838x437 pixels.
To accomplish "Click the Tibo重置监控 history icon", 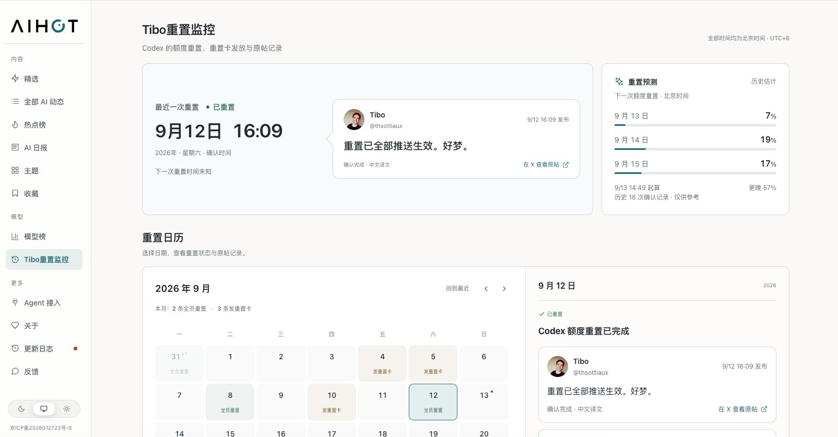I will coord(15,259).
